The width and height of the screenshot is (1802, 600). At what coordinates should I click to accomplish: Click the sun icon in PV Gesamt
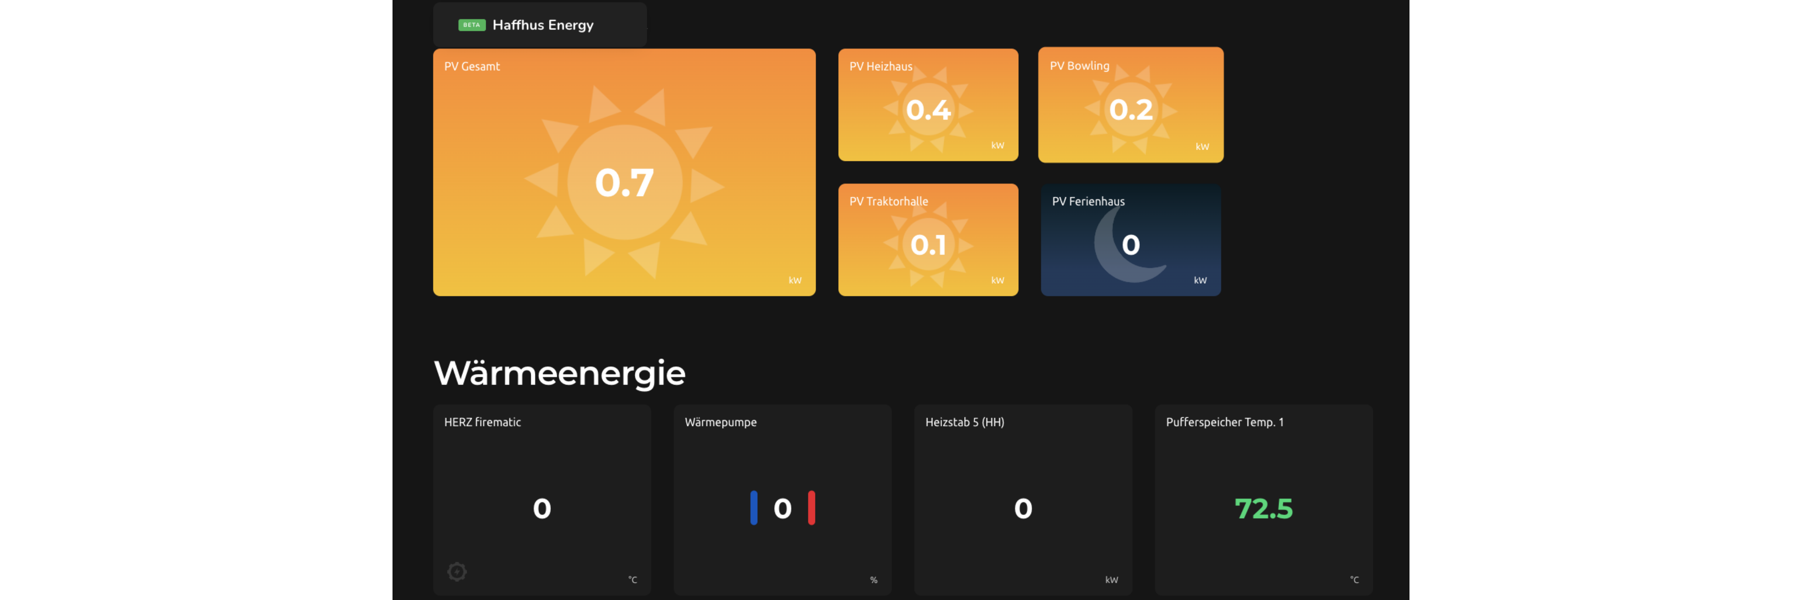624,182
